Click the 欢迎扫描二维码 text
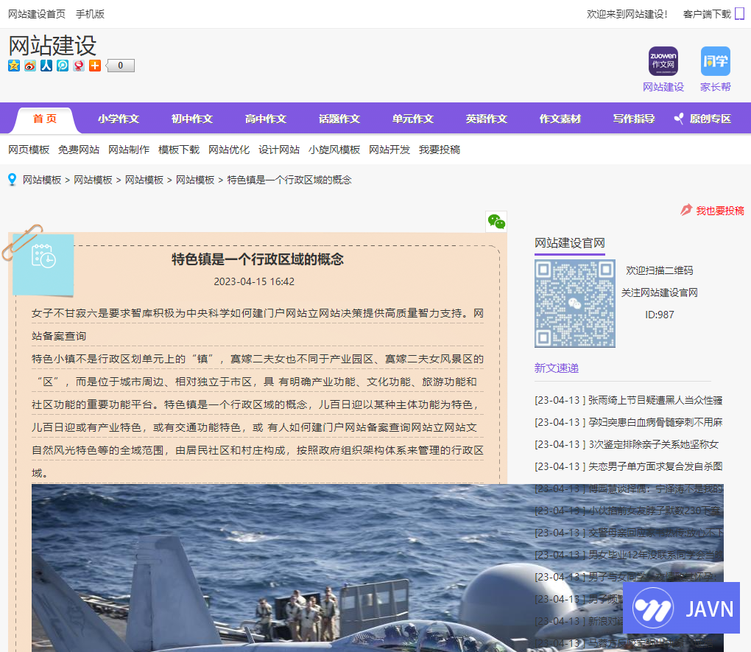 click(660, 270)
